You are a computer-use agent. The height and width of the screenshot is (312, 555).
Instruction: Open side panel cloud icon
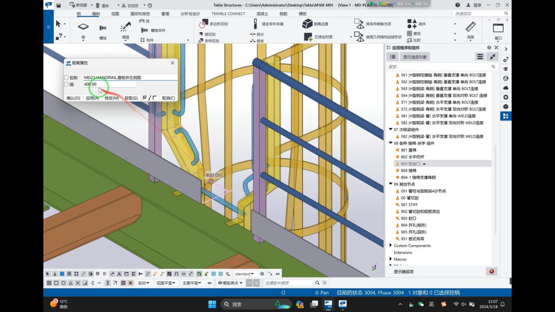[x=506, y=88]
